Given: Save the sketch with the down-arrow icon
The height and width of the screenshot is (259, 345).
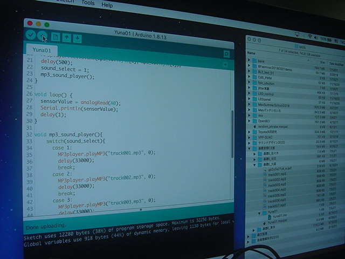Looking at the screenshot, I should pos(77,38).
